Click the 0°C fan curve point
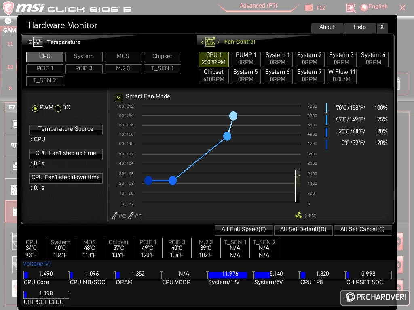Image resolution: width=414 pixels, height=310 pixels. click(148, 180)
